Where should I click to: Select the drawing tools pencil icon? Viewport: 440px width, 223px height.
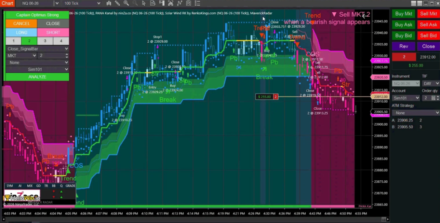coord(117,4)
